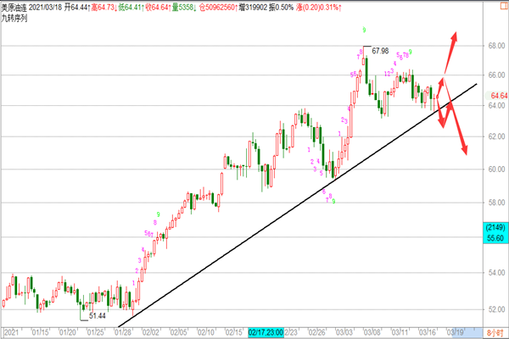
Task: Click the (2149) 55.60 axis box
Action: pos(495,235)
